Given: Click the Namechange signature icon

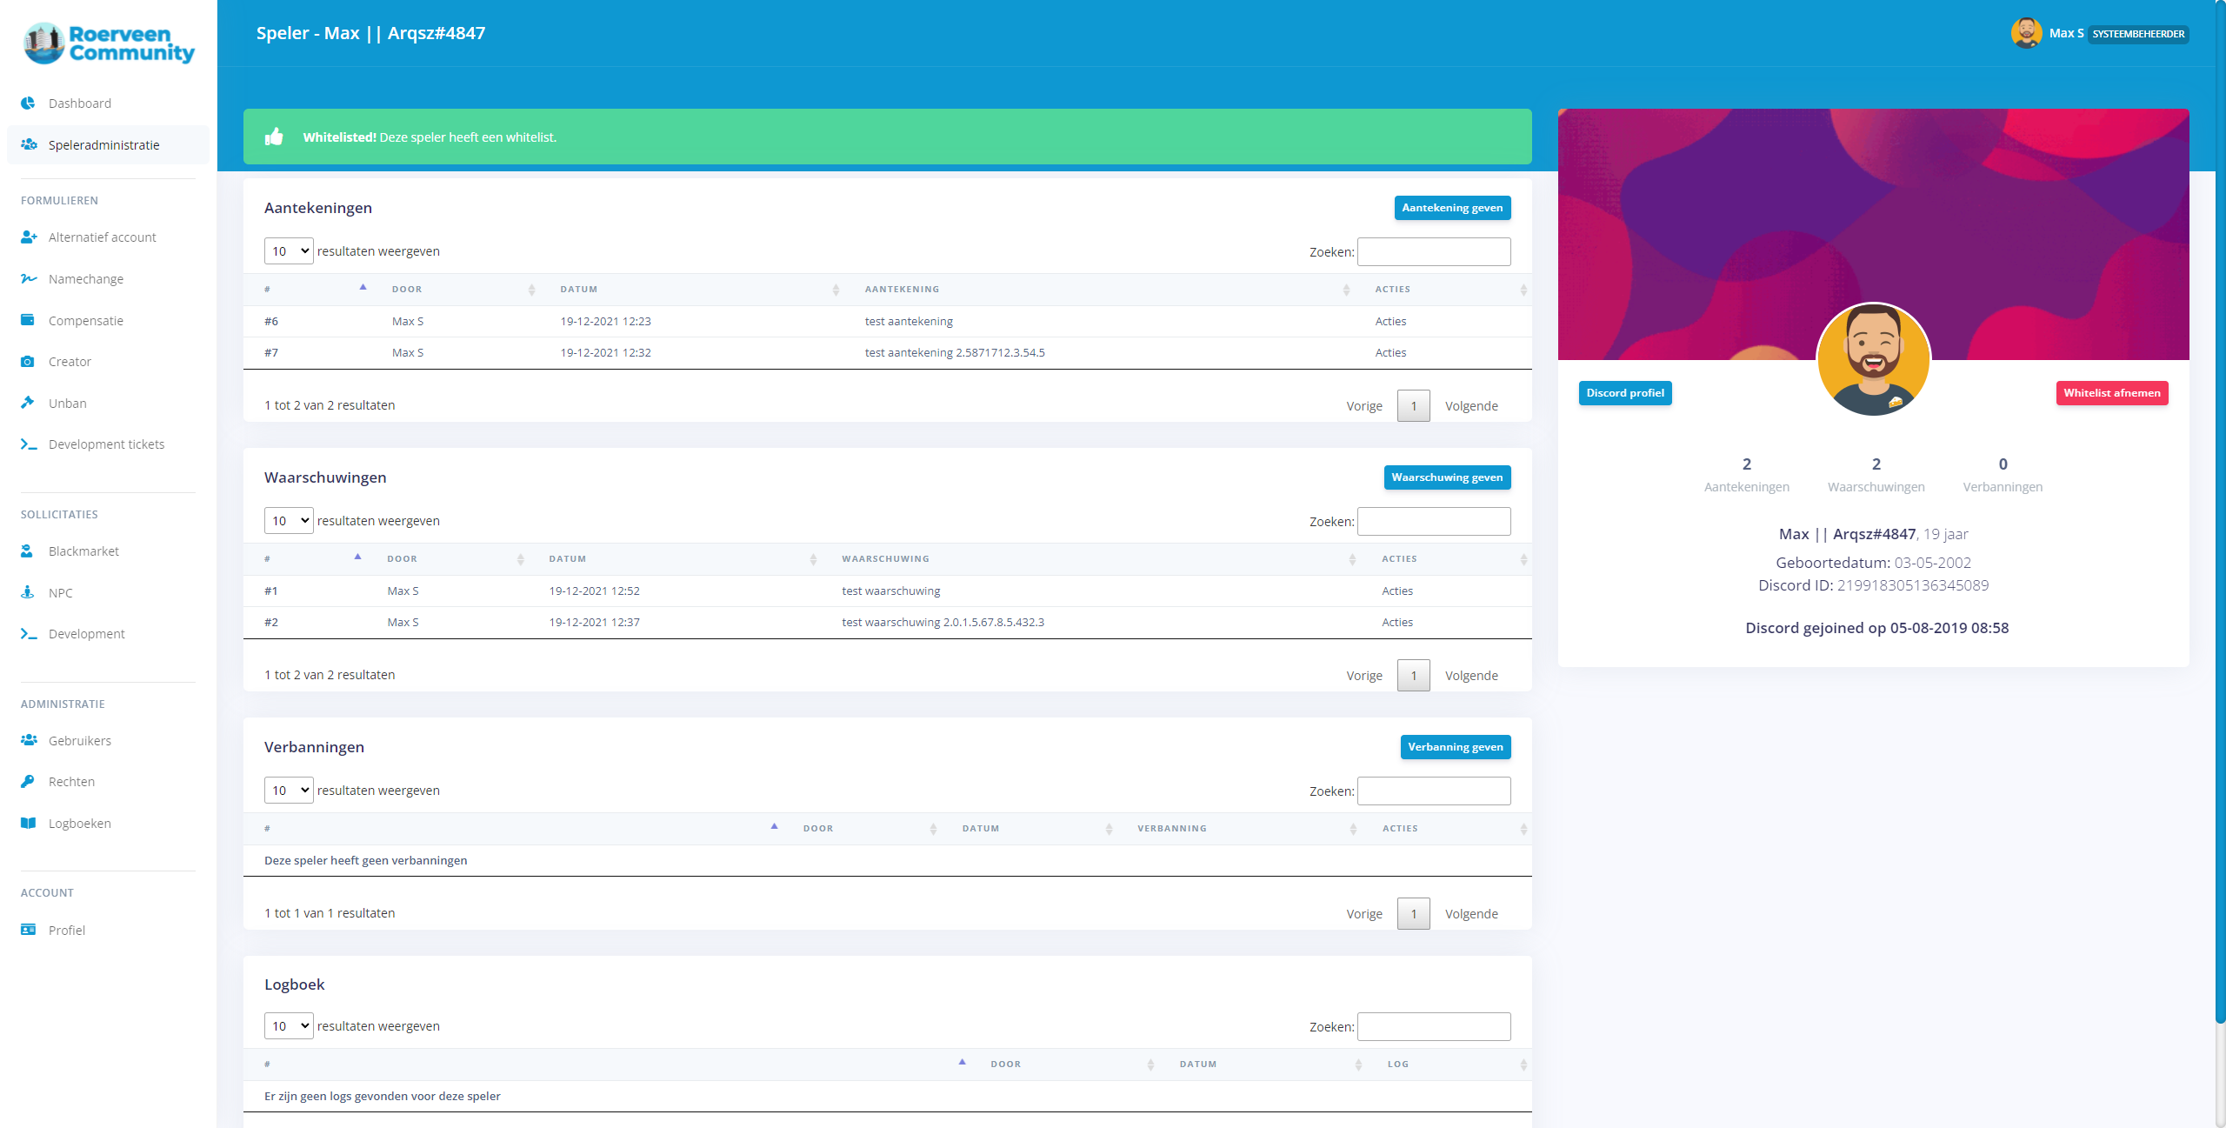Looking at the screenshot, I should coord(29,279).
